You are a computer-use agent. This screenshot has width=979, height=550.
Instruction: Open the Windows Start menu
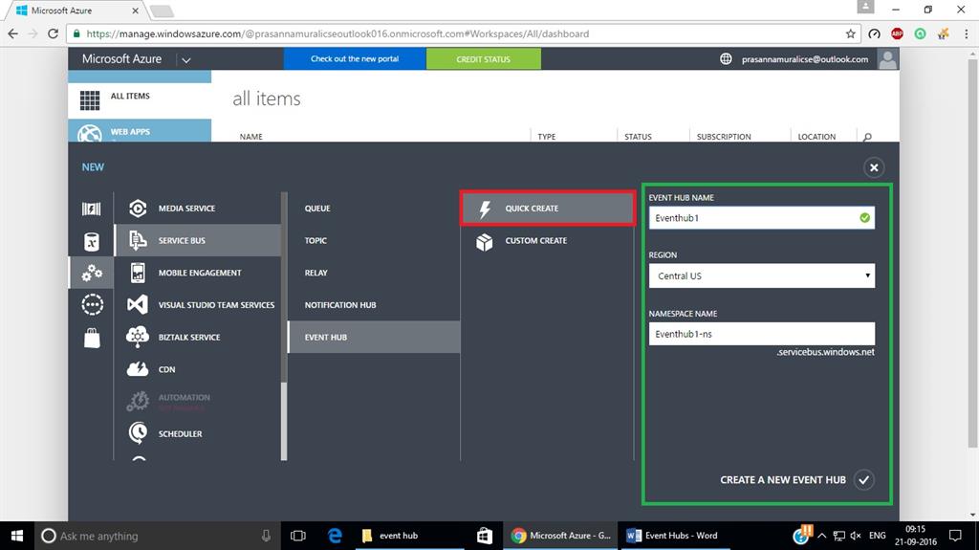pos(17,536)
